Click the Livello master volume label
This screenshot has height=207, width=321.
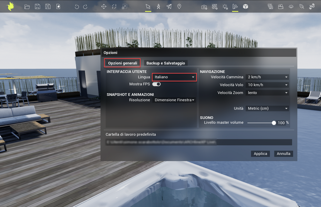(x=224, y=123)
